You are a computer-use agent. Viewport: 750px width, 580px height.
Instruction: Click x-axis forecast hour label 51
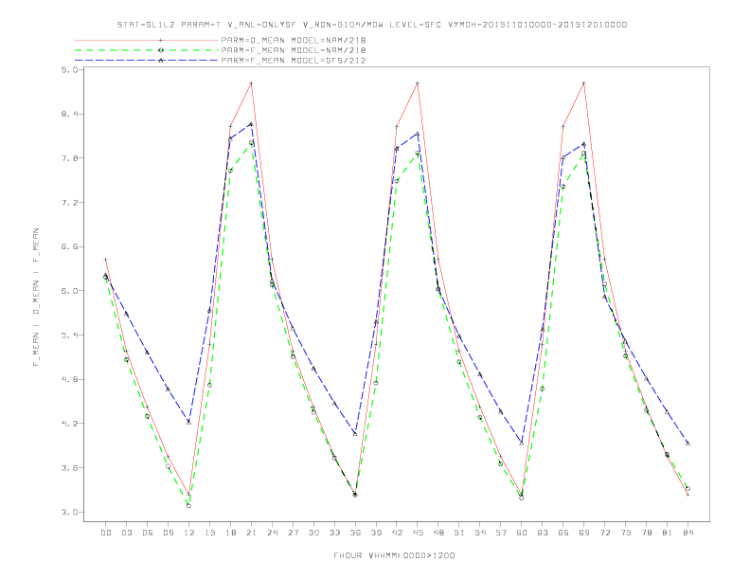pyautogui.click(x=459, y=533)
